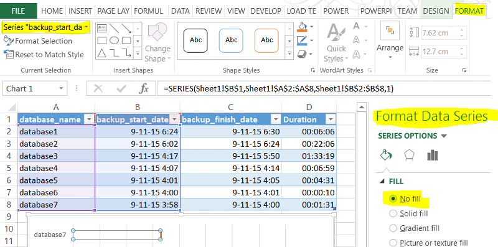The height and width of the screenshot is (247, 498).
Task: Open Shape Styles dialog launcher
Action: (313, 70)
